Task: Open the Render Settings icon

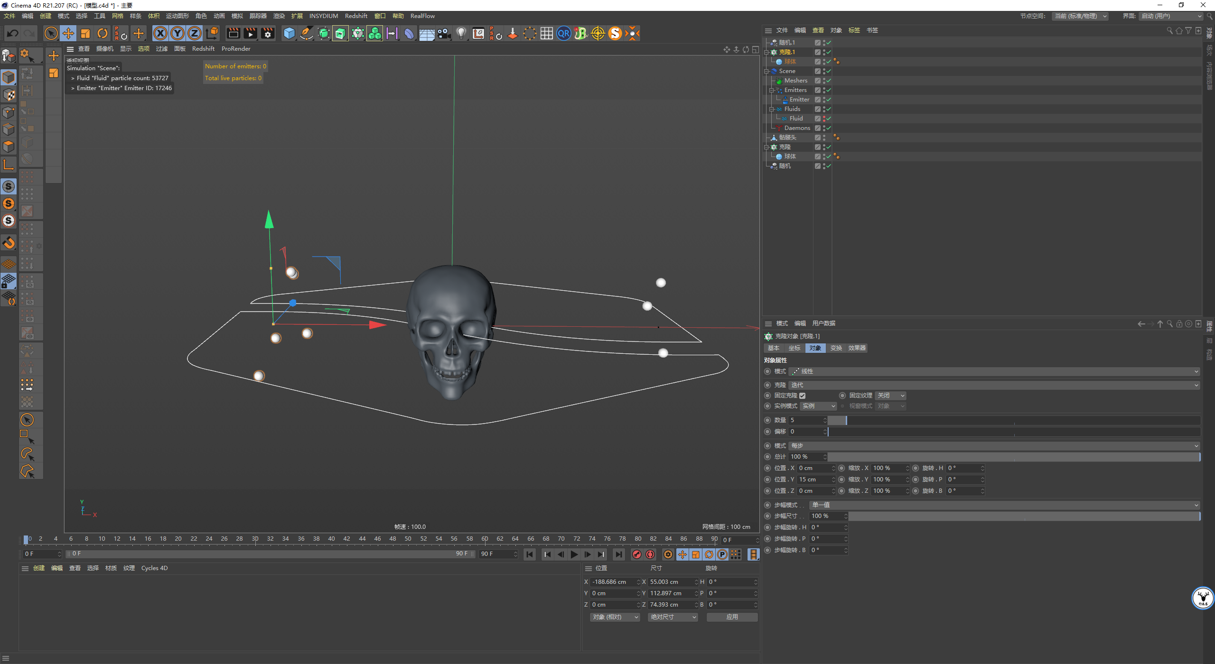Action: click(x=268, y=33)
